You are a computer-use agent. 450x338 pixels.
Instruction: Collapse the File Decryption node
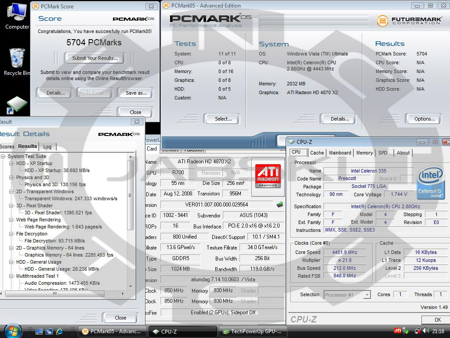[11, 234]
